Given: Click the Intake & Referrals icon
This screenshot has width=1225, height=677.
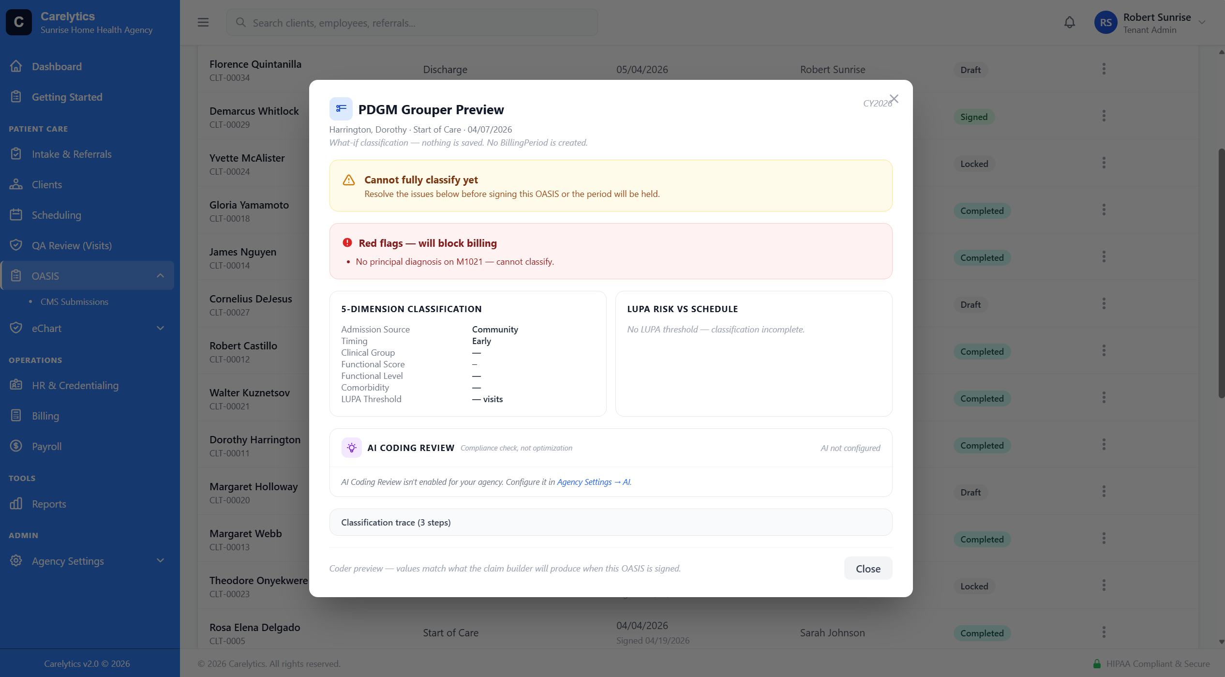Looking at the screenshot, I should pyautogui.click(x=16, y=154).
